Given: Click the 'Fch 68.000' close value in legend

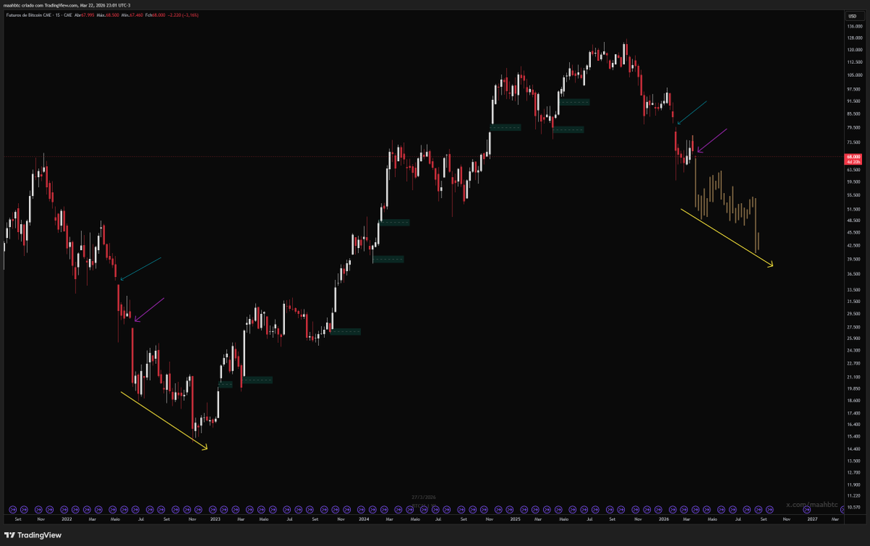Looking at the screenshot, I should point(155,15).
